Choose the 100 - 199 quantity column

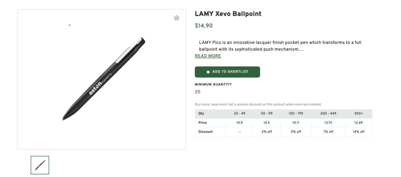tap(296, 113)
